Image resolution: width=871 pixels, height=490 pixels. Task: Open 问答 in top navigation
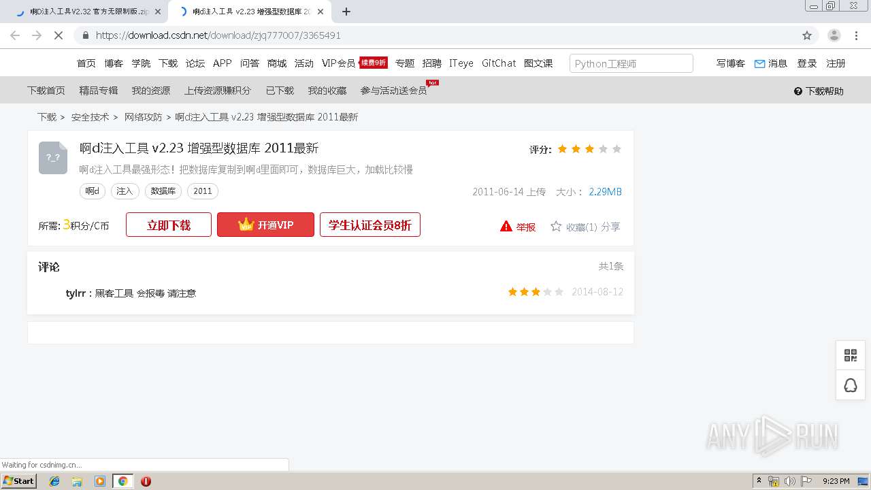250,63
